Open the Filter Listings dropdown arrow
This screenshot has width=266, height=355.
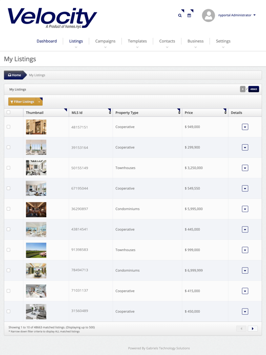coord(39,102)
